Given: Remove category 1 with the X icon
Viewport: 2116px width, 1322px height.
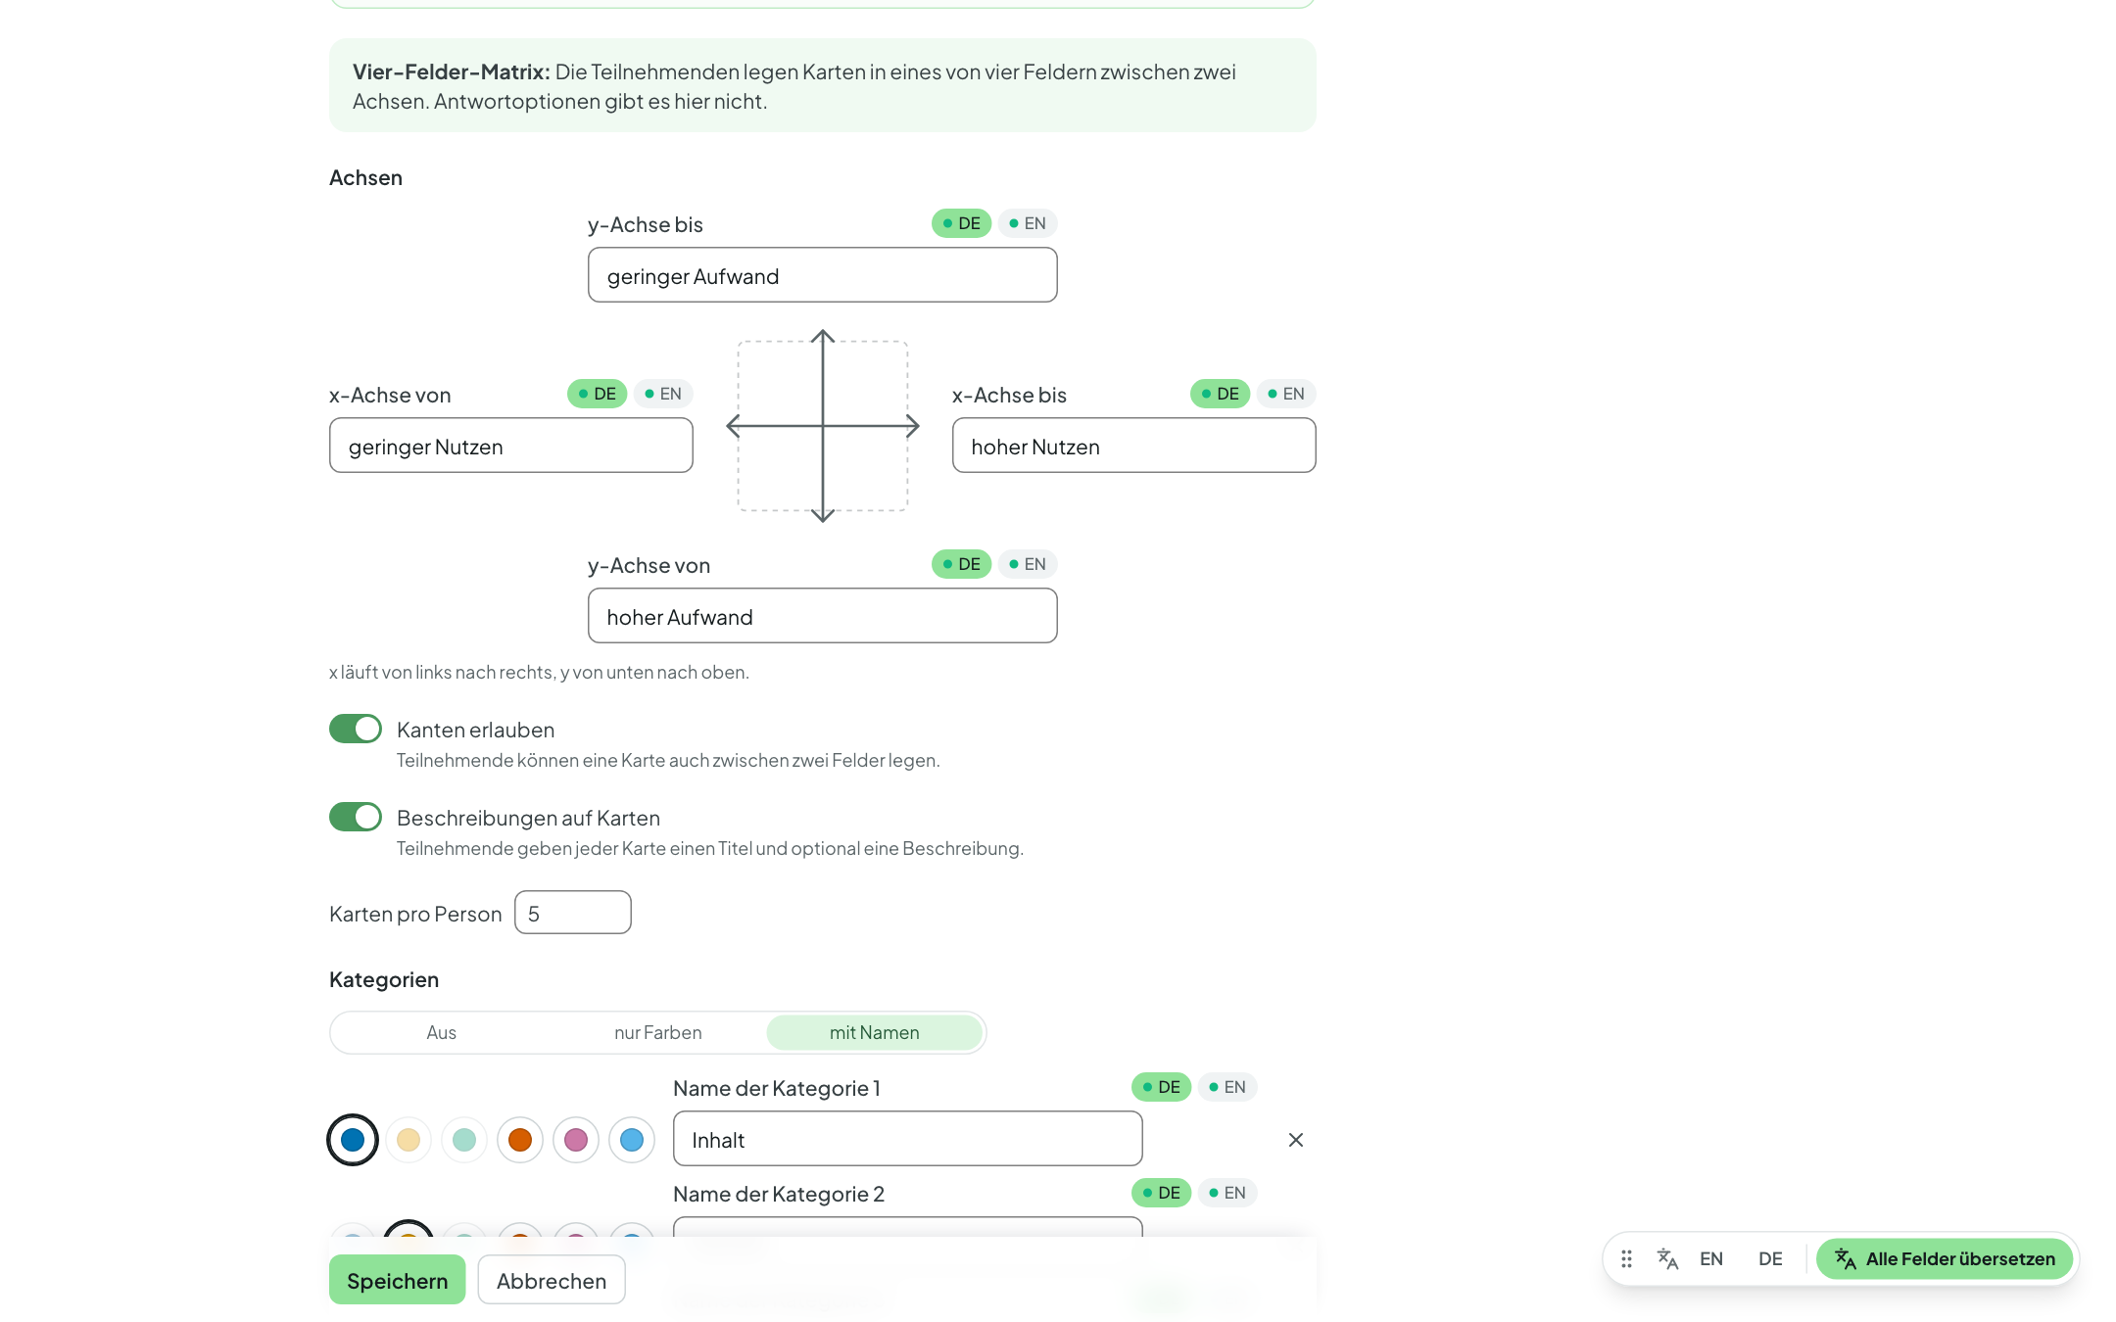Looking at the screenshot, I should point(1295,1140).
